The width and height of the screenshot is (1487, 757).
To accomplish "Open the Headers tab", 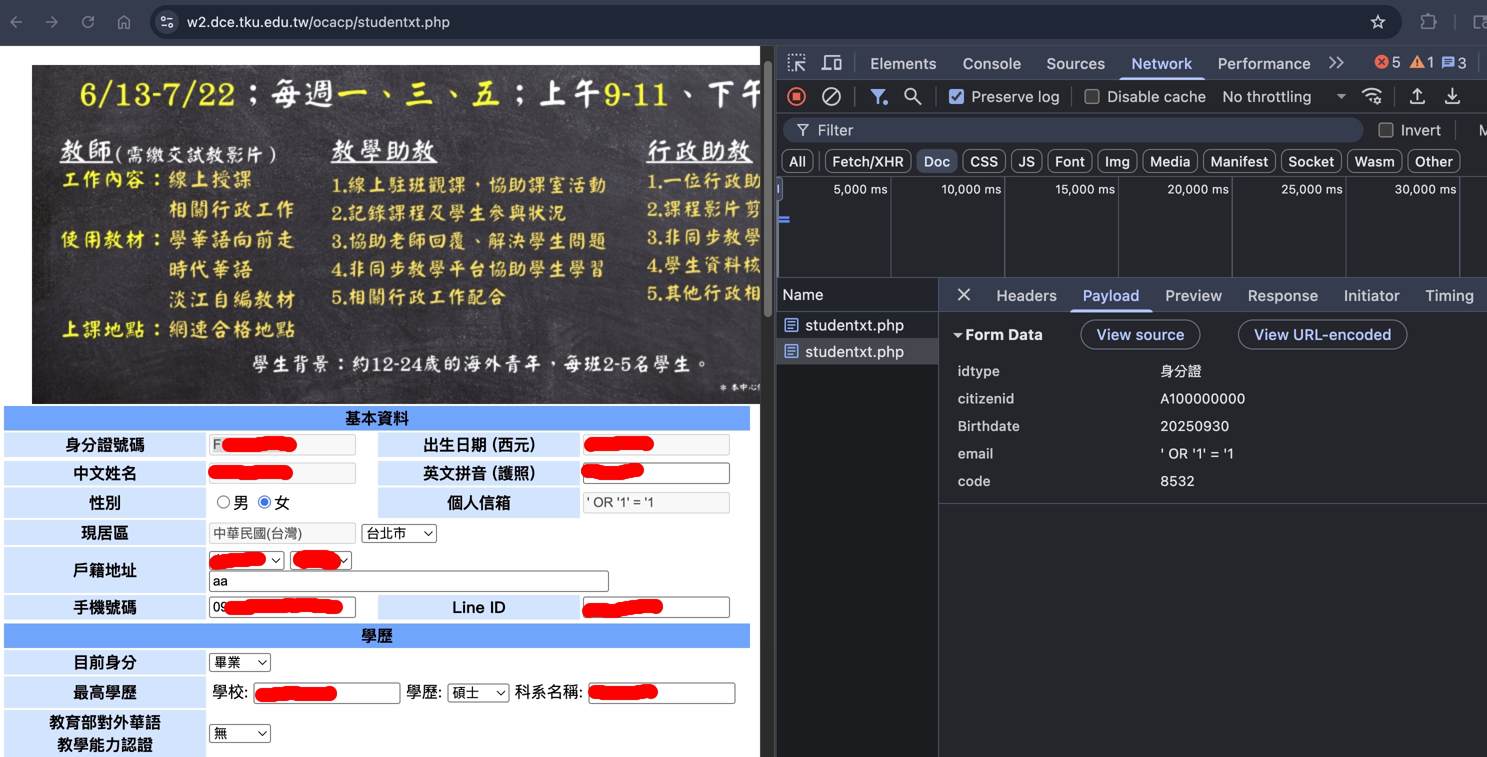I will click(1026, 295).
